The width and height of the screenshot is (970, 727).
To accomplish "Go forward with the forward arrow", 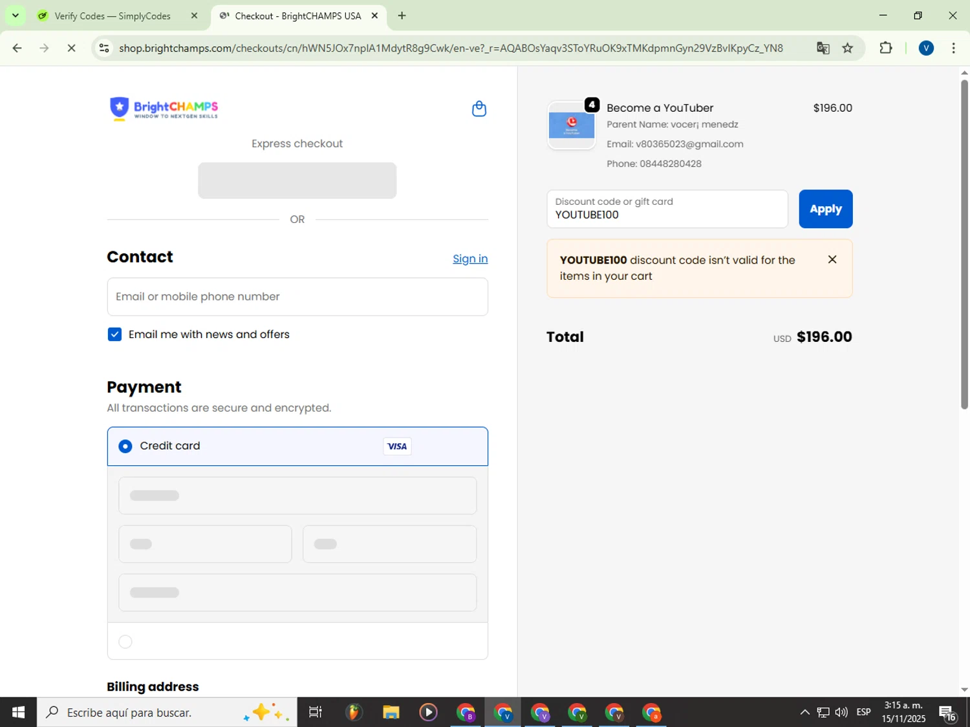I will click(x=44, y=48).
